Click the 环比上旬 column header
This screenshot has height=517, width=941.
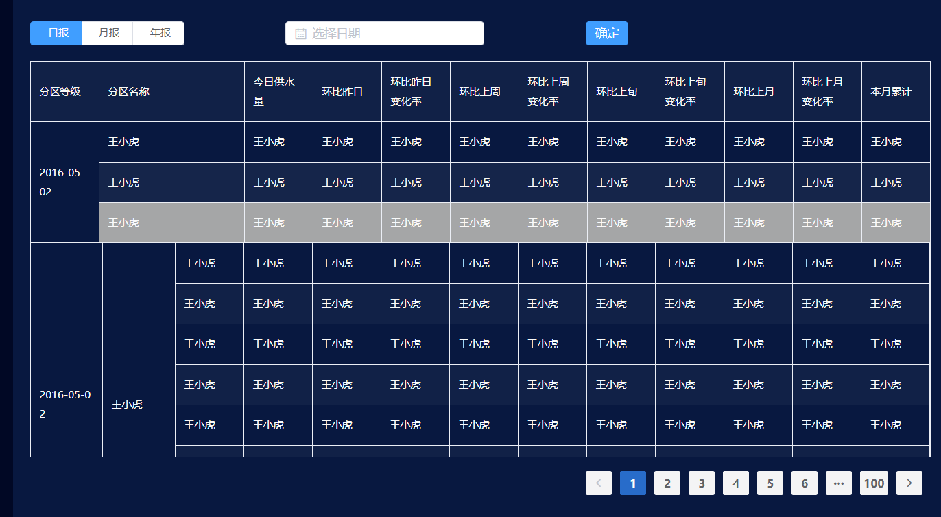(622, 92)
